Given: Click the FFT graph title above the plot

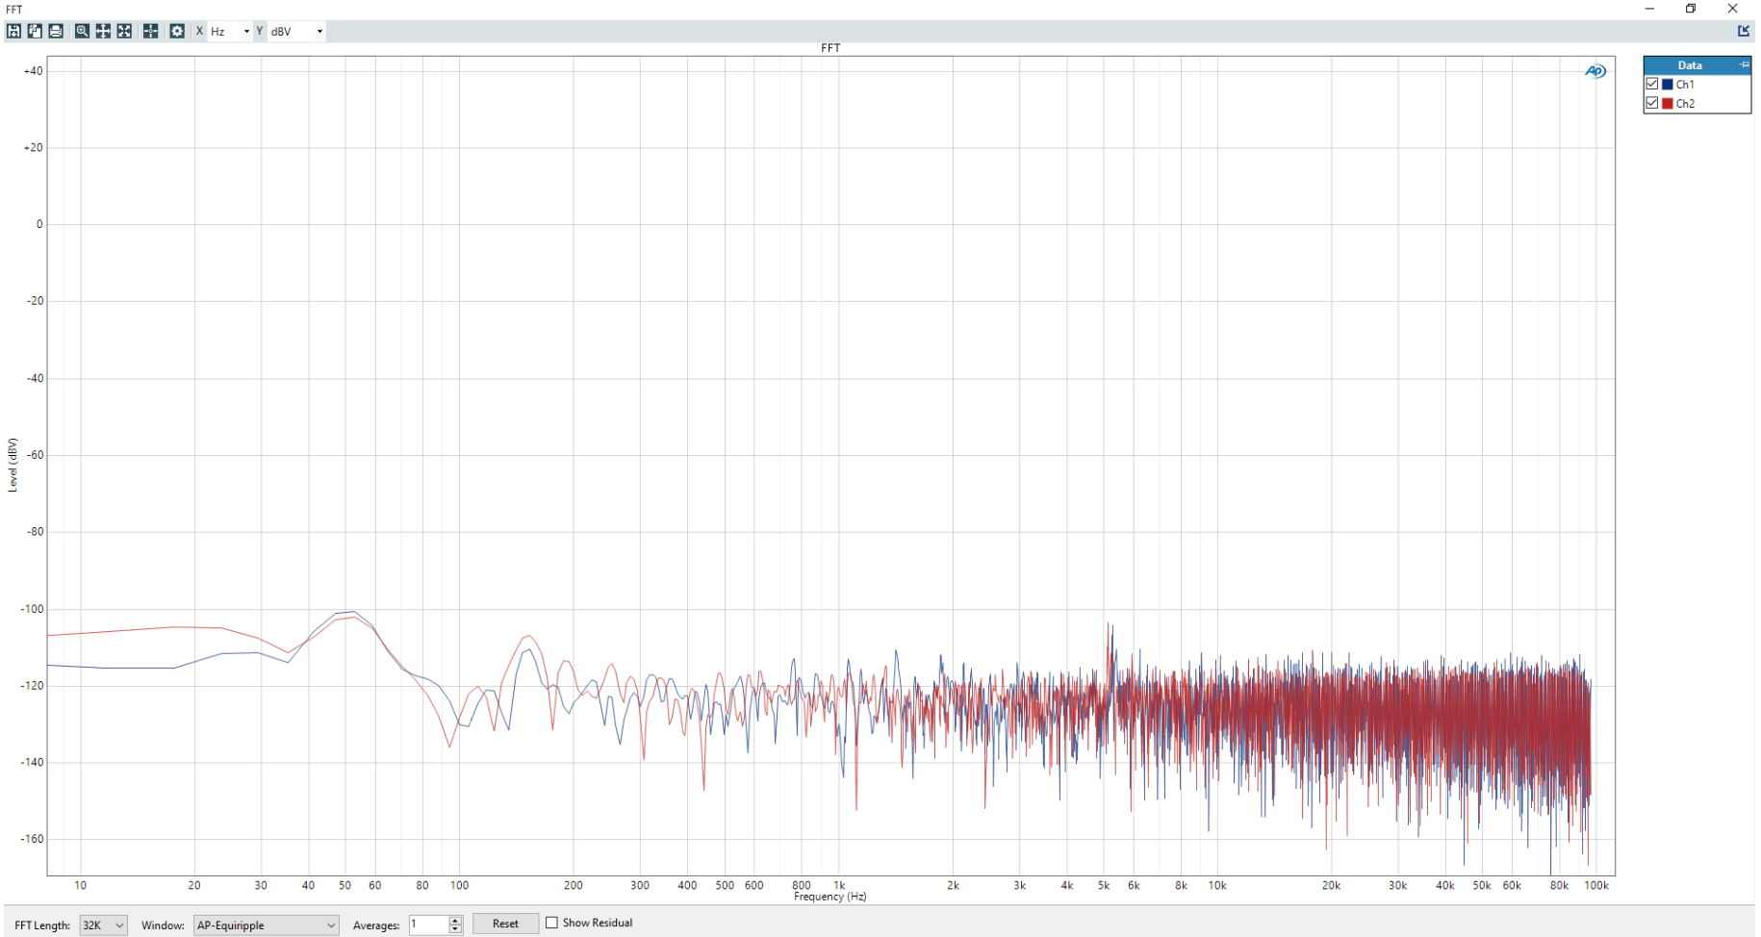Looking at the screenshot, I should [830, 48].
